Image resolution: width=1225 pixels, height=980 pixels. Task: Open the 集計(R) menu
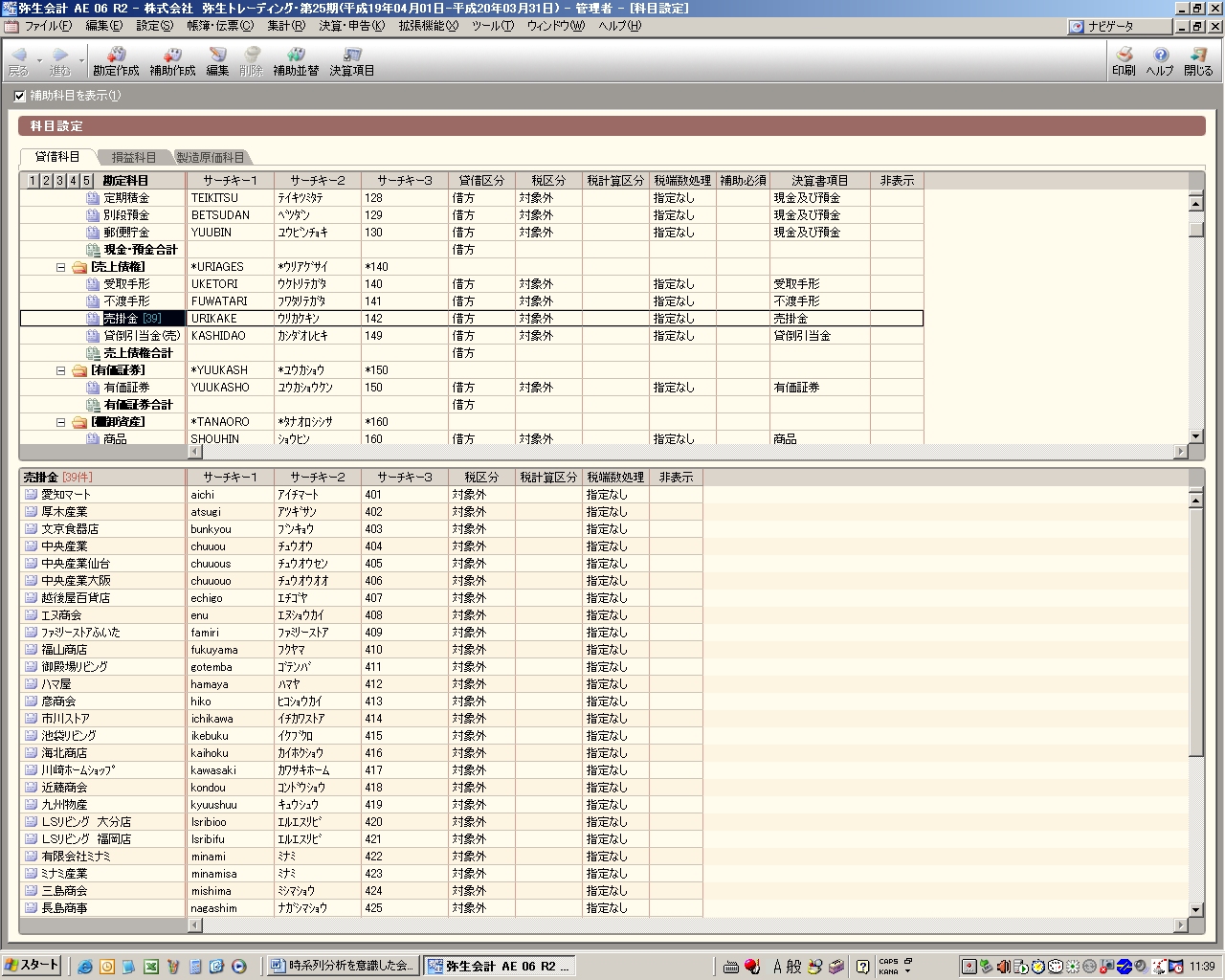(x=285, y=26)
